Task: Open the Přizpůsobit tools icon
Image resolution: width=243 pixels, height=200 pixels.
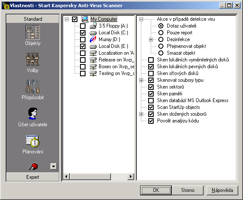Action: coord(33,86)
